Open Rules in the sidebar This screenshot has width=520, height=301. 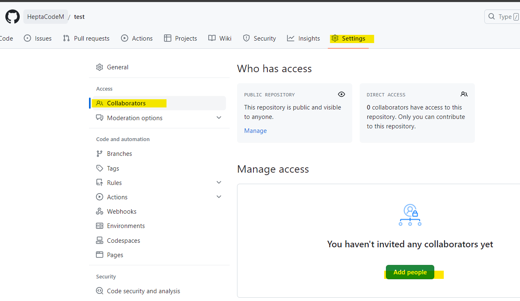(159, 182)
